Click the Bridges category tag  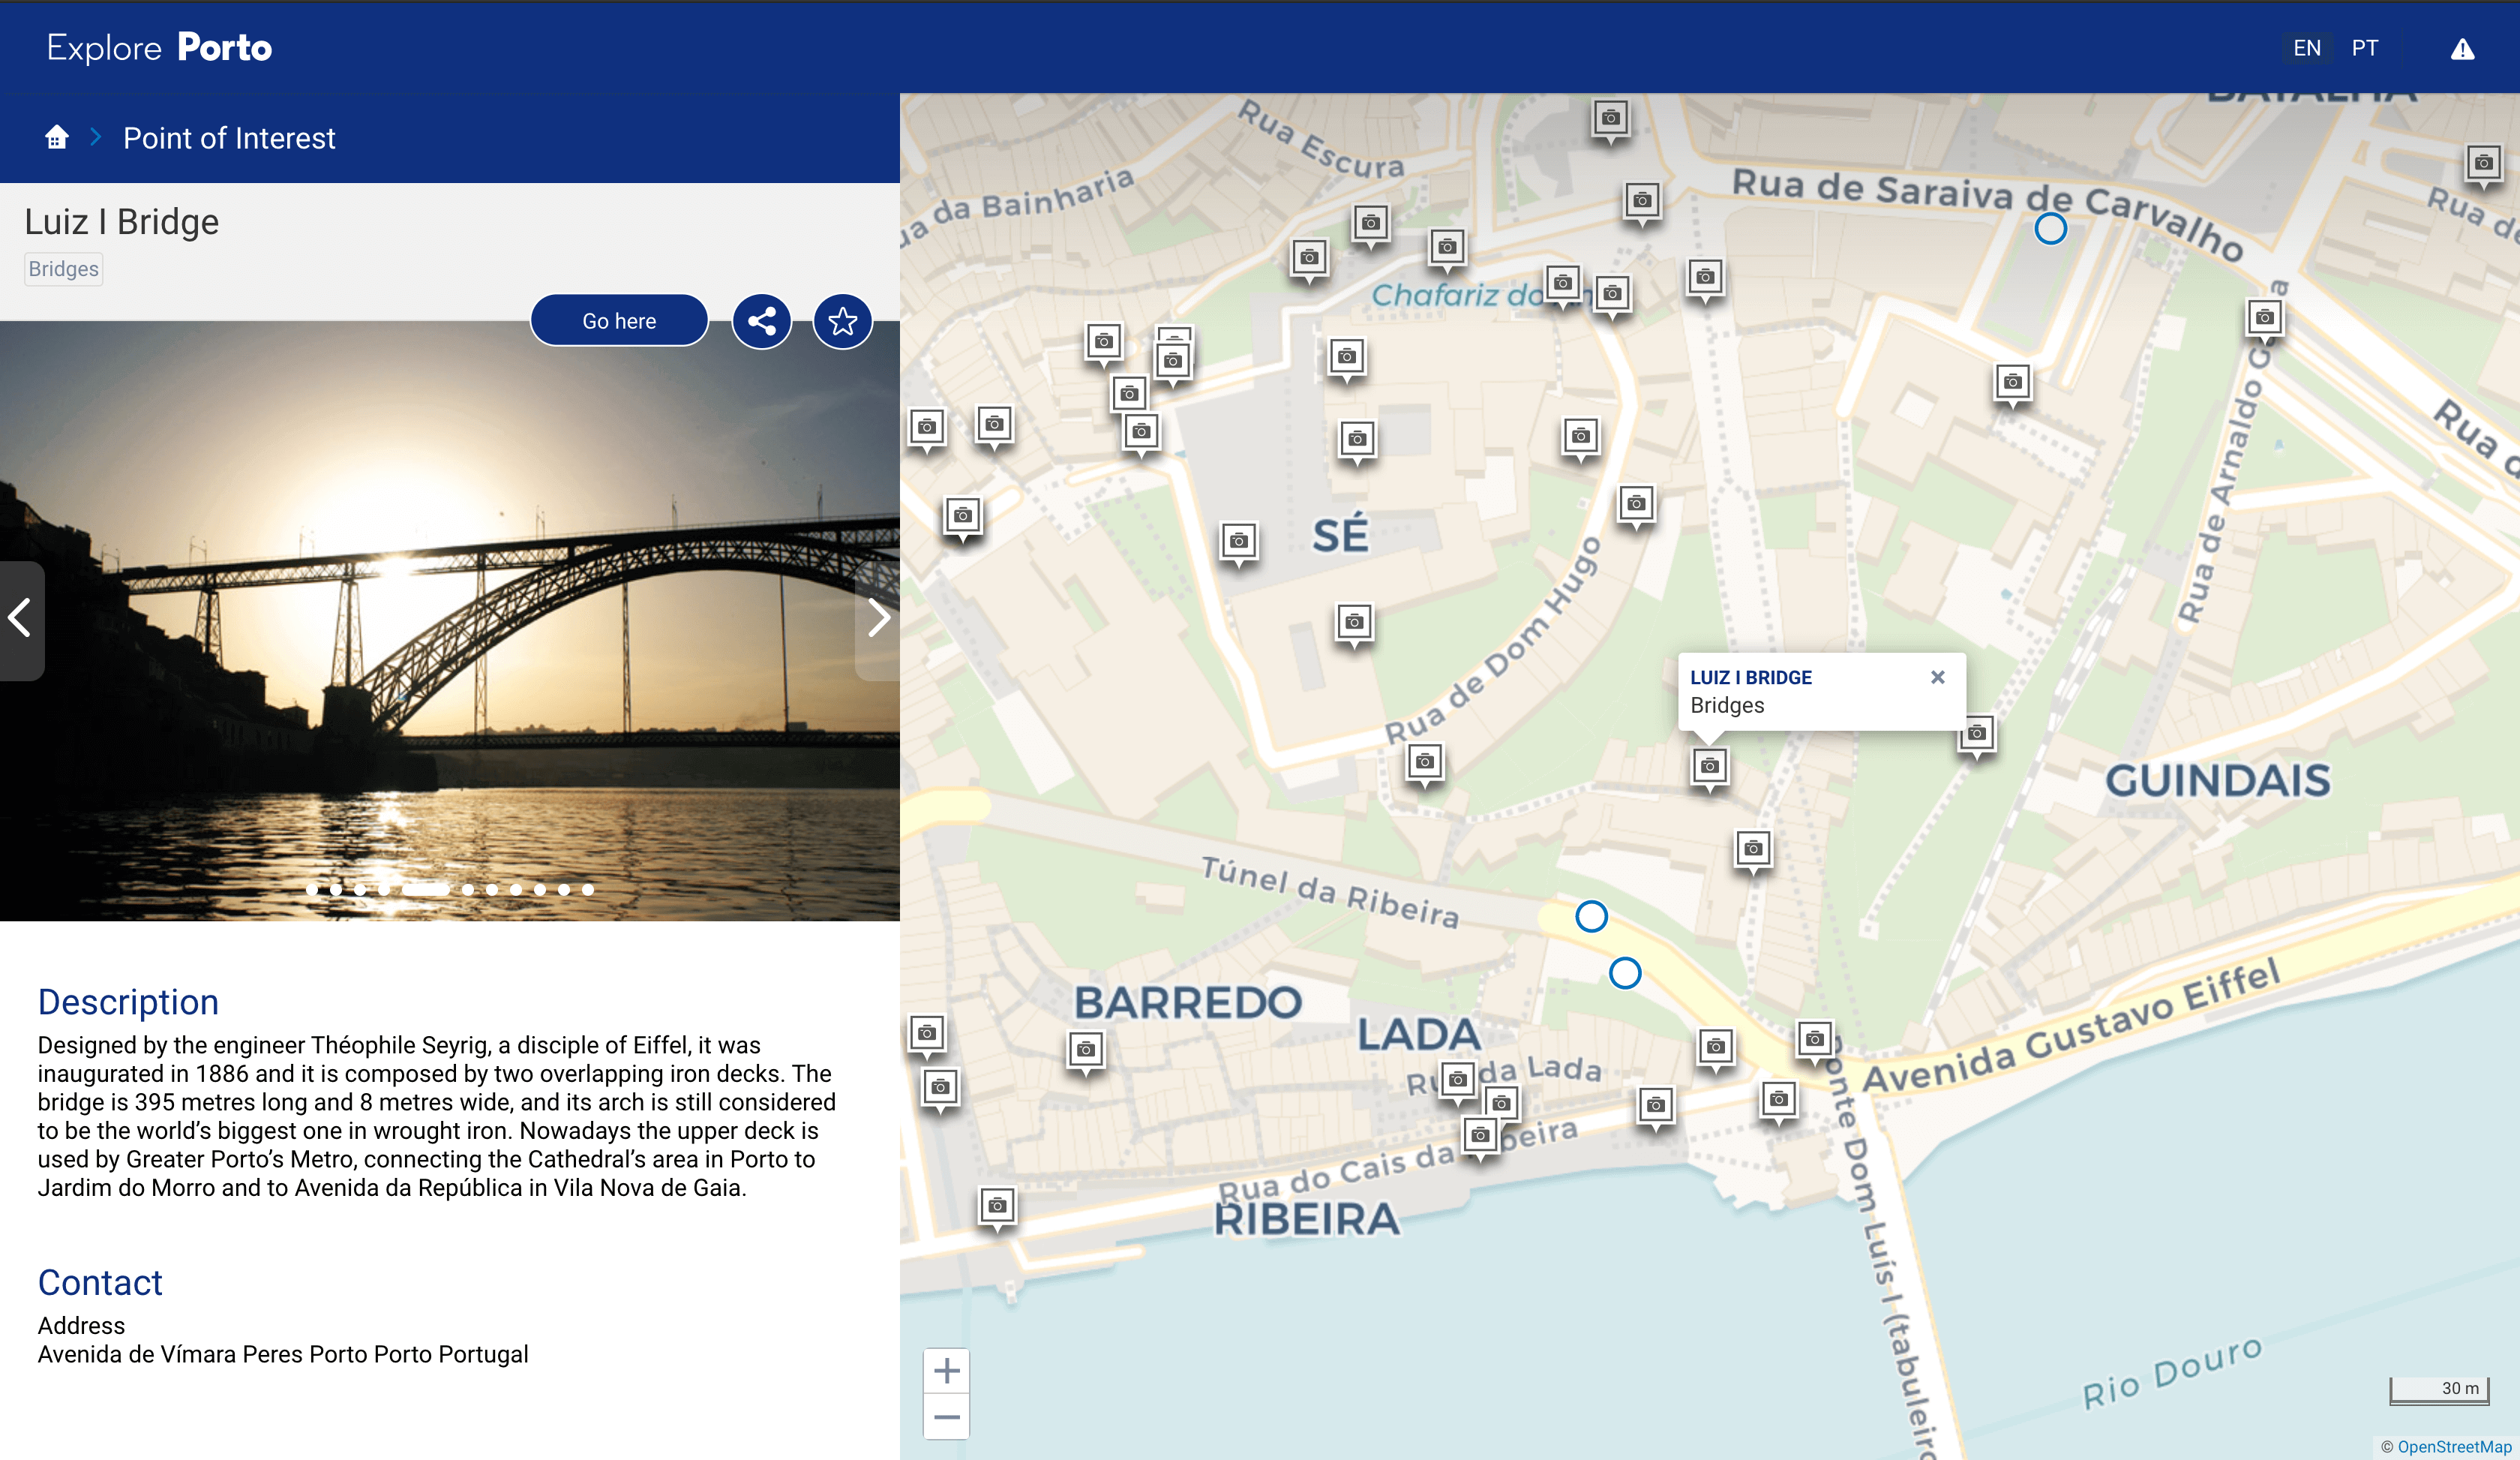coord(63,269)
